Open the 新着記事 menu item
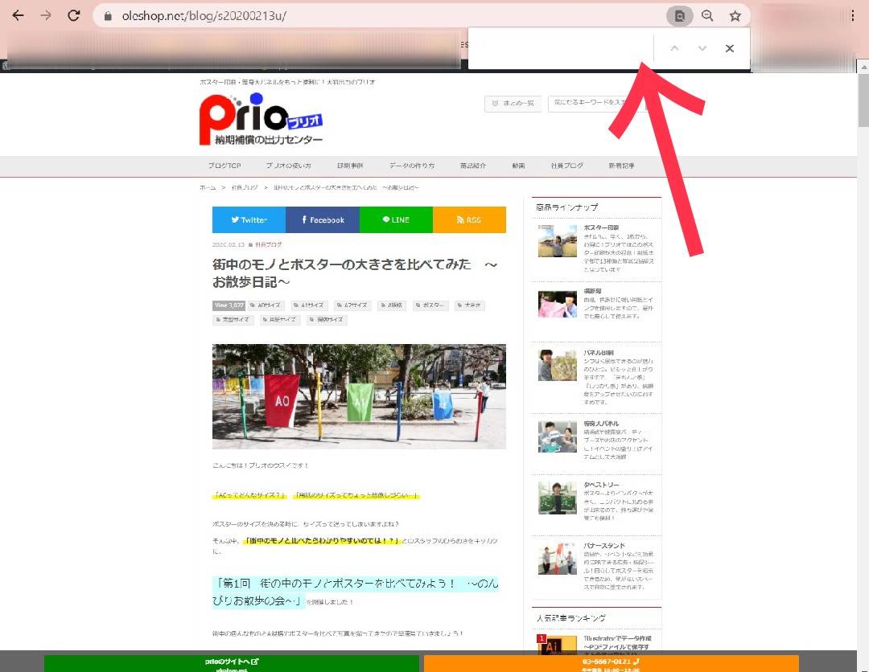 coord(622,166)
